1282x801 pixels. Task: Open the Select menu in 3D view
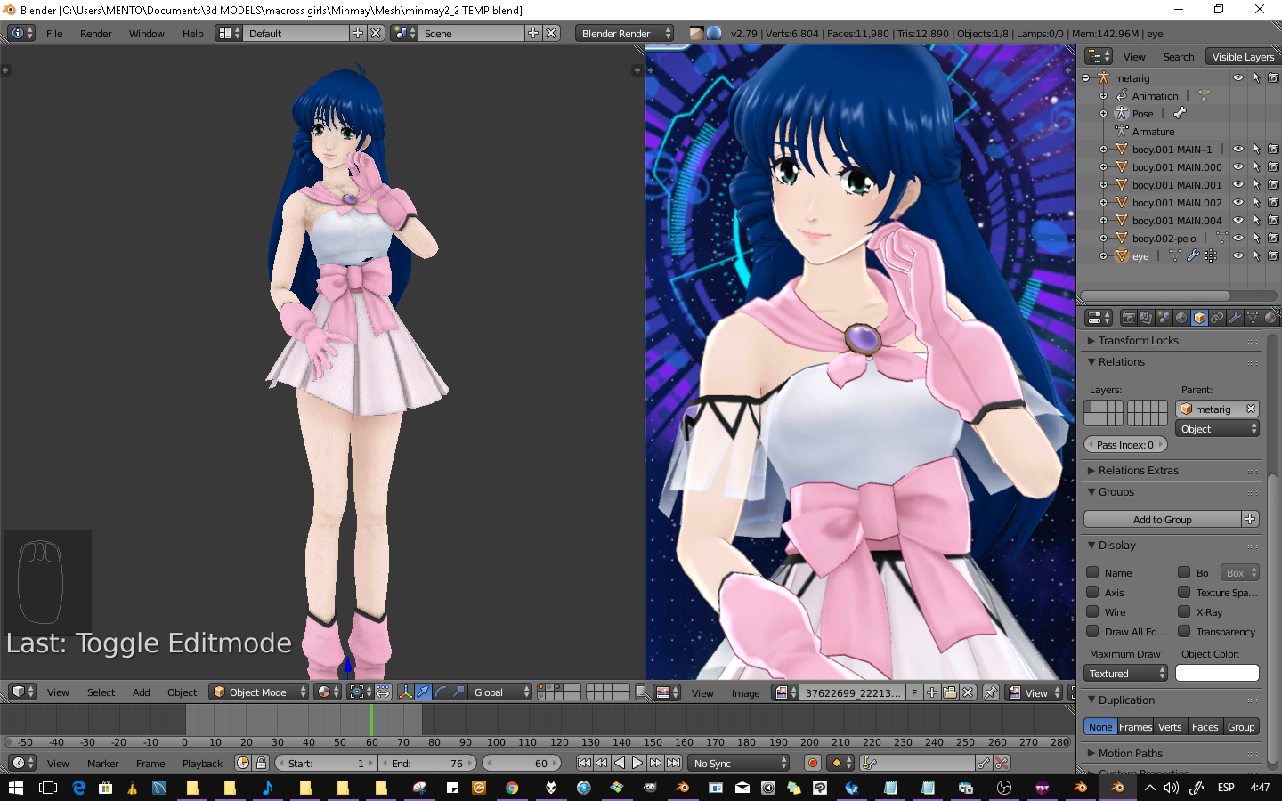(101, 692)
